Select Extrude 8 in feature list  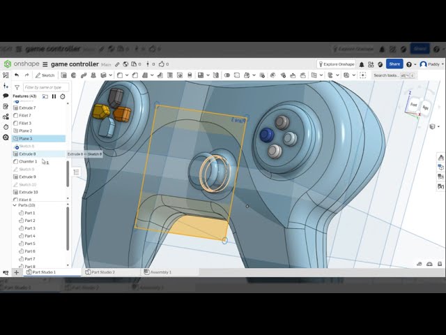39,154
